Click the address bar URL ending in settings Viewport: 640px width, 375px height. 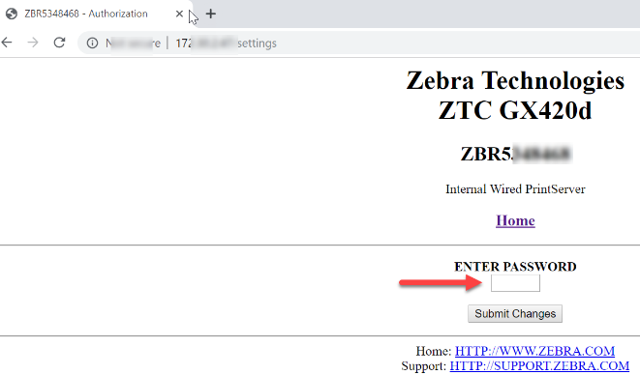[226, 43]
